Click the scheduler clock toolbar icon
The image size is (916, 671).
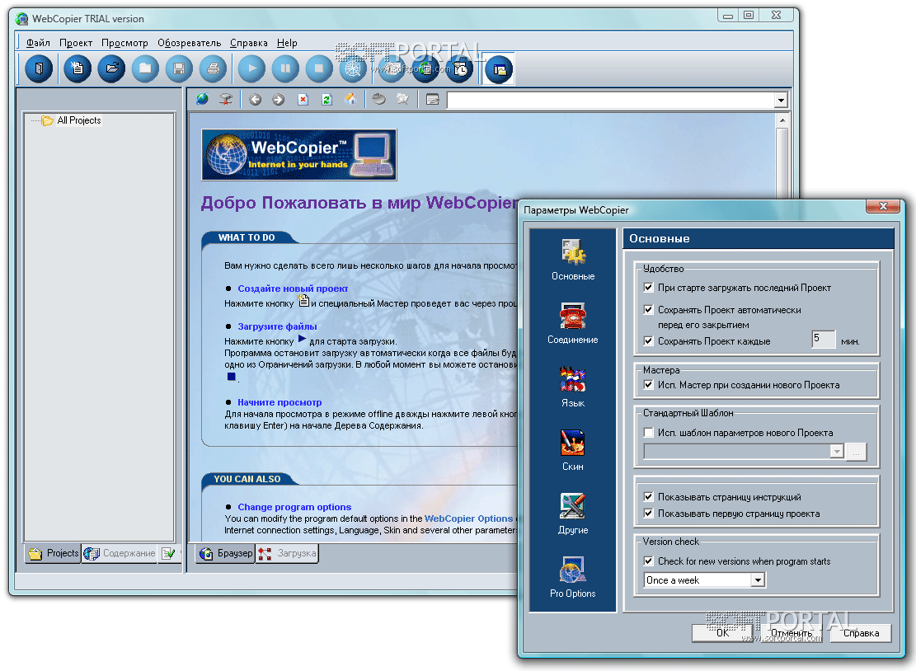tap(460, 69)
